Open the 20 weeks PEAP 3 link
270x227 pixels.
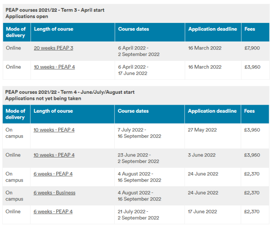(53, 48)
